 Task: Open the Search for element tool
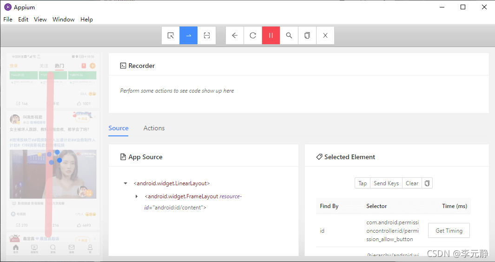point(289,35)
